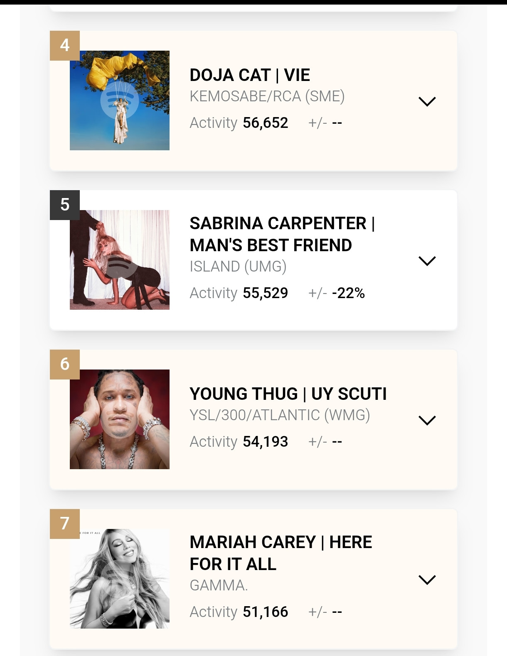Play Young Thug UY Scuti via Spotify
The image size is (507, 656).
pos(120,419)
